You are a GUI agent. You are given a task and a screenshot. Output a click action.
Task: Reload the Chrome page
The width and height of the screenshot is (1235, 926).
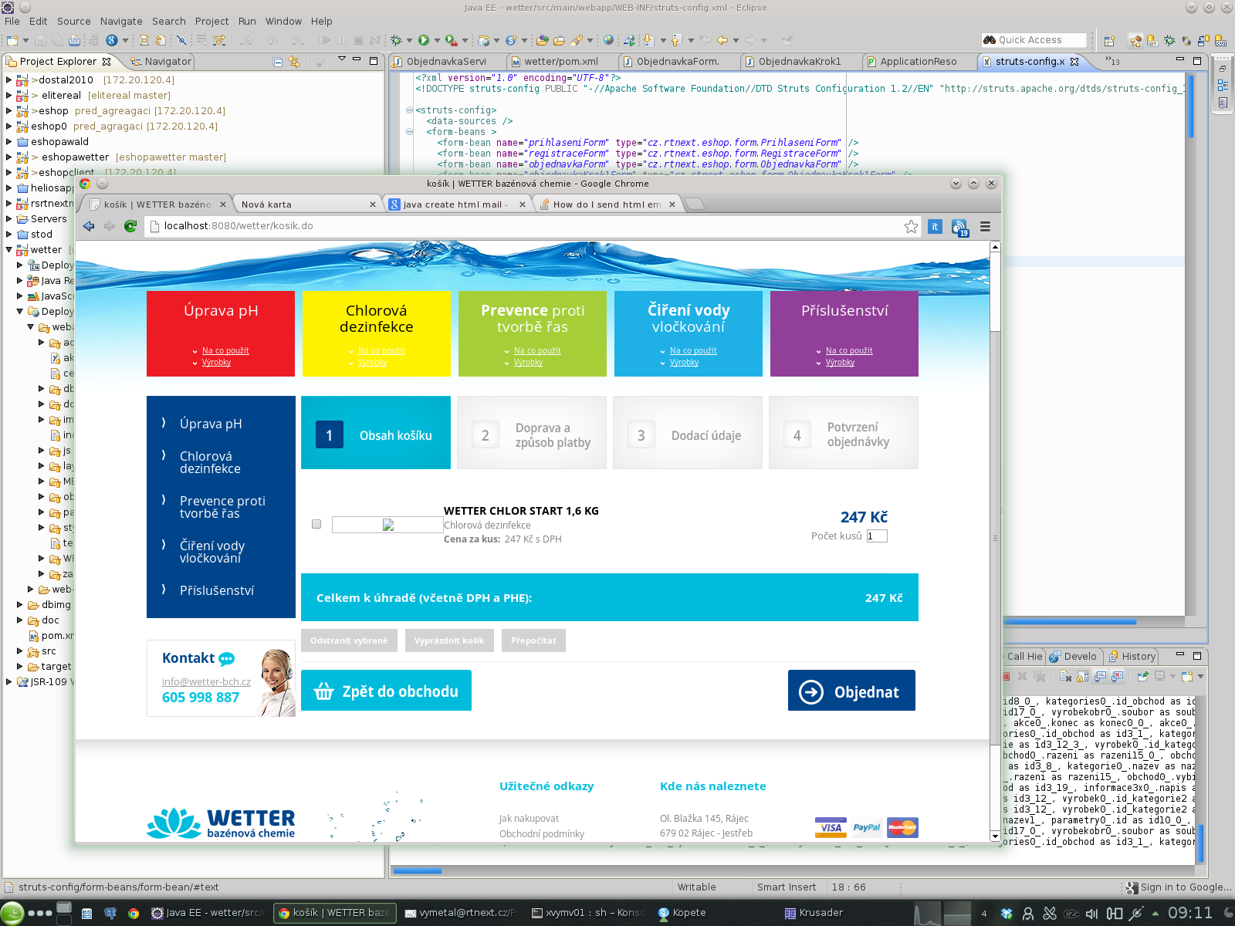pyautogui.click(x=130, y=226)
